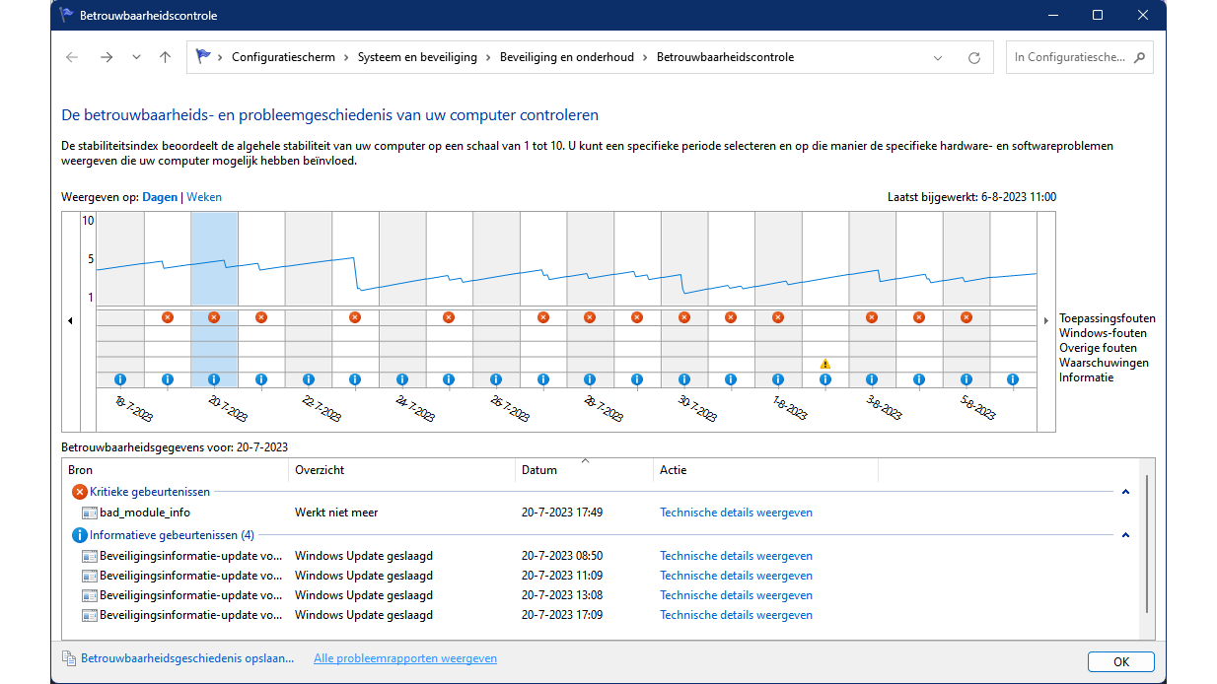Go up one level in Control Panel
Viewport: 1217px width, 684px height.
click(165, 57)
